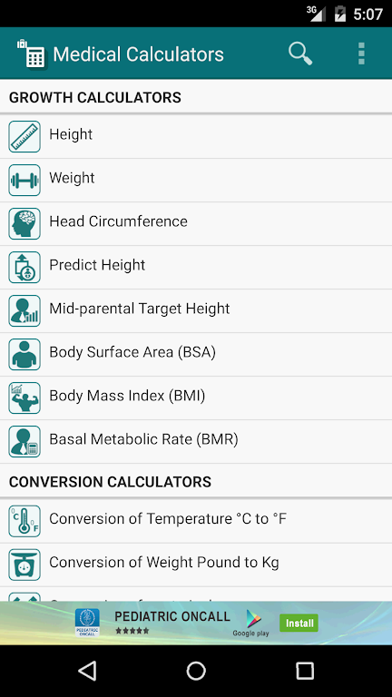392x697 pixels.
Task: Open Body Mass Index (BMI) calculator
Action: [x=196, y=398]
